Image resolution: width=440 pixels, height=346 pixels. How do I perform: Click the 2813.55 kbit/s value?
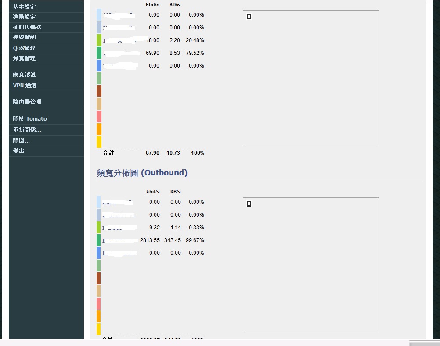click(150, 240)
